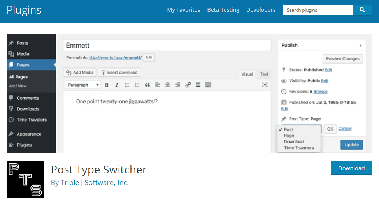Insert a bulleted list
This screenshot has width=379, height=205.
point(127,85)
